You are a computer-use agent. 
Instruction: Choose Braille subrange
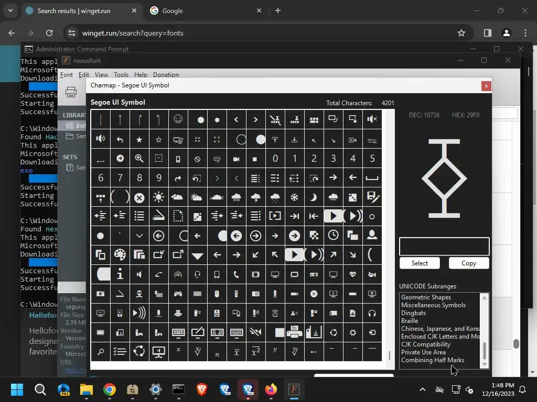pos(410,321)
